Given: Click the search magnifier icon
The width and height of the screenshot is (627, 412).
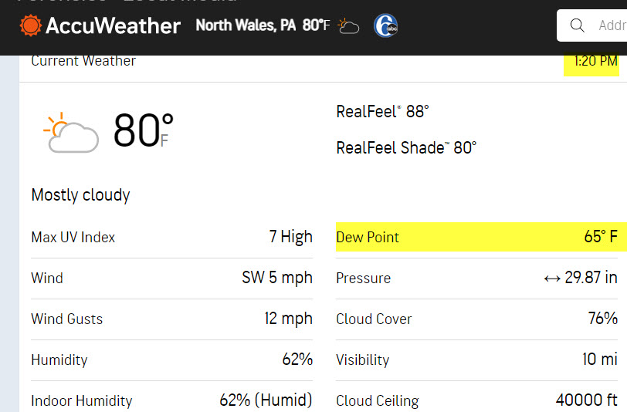Looking at the screenshot, I should (577, 25).
